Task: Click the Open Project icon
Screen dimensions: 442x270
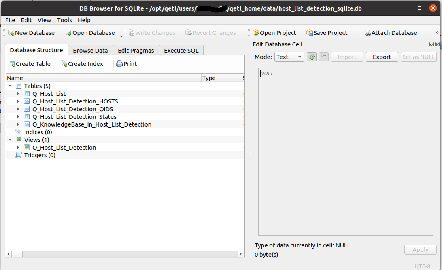Action: tap(256, 33)
